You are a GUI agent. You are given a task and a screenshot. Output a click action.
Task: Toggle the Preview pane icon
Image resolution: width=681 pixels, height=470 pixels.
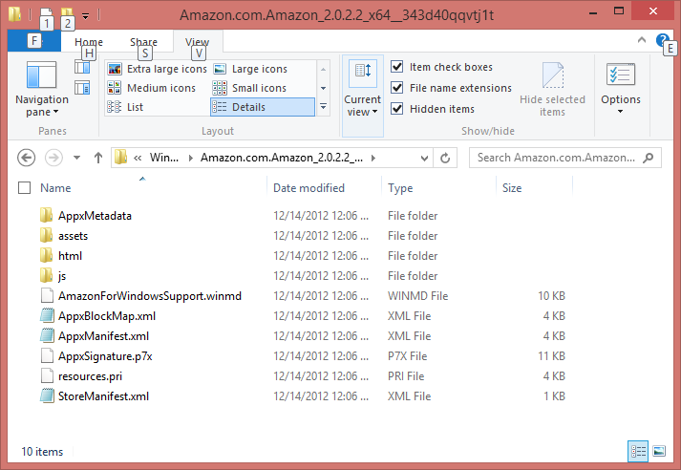[x=82, y=67]
